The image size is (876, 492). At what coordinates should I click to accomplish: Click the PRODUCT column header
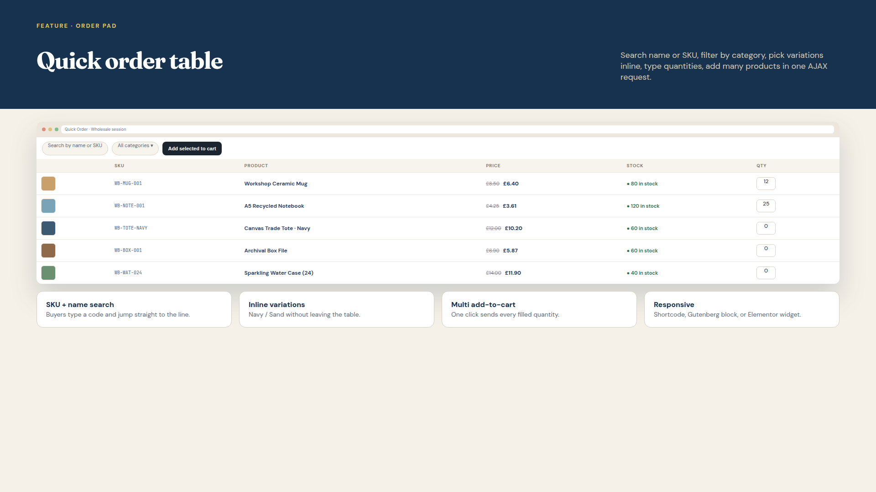[x=256, y=166]
